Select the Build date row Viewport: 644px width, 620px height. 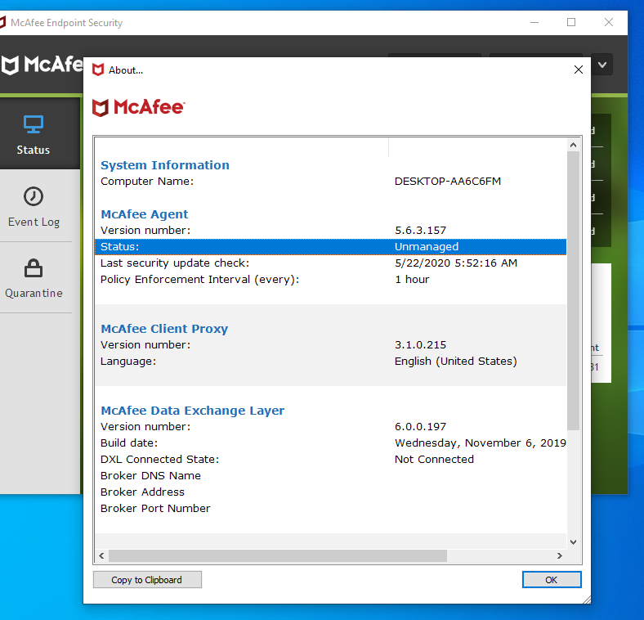[x=331, y=443]
